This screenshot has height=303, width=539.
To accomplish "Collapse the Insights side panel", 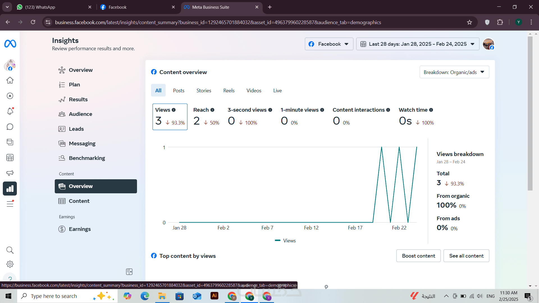I will click(129, 272).
